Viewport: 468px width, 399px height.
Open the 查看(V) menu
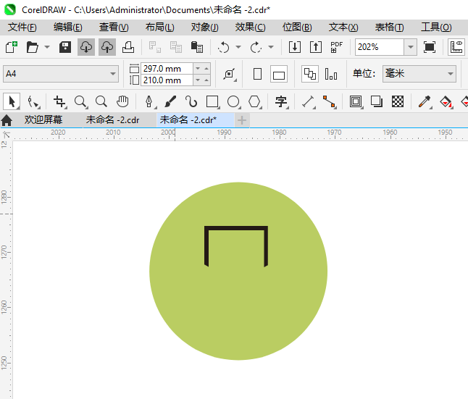[114, 28]
